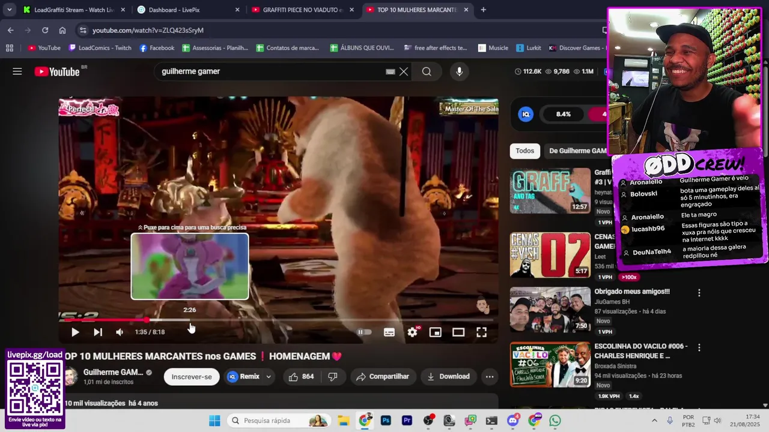The width and height of the screenshot is (769, 432).
Task: Skip to the next video
Action: (97, 332)
